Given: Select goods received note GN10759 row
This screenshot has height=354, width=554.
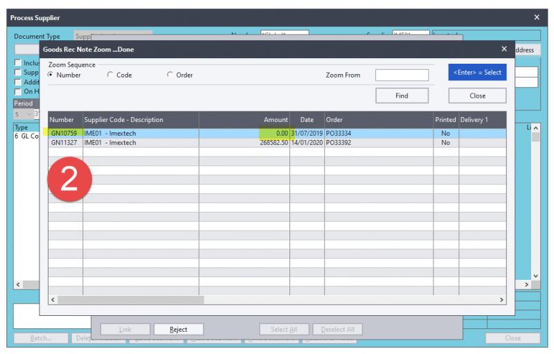Looking at the screenshot, I should pos(64,133).
